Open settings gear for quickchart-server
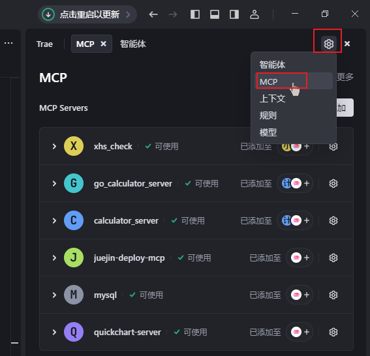 (x=333, y=332)
